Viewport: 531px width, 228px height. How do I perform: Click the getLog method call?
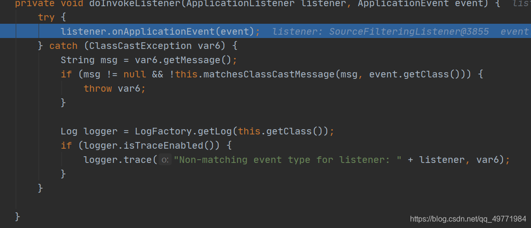(215, 131)
